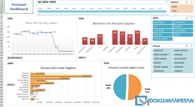The width and height of the screenshot is (195, 107).
Task: Filter by İŞ GÜVENLİĞİ title
Action: coord(183,59)
